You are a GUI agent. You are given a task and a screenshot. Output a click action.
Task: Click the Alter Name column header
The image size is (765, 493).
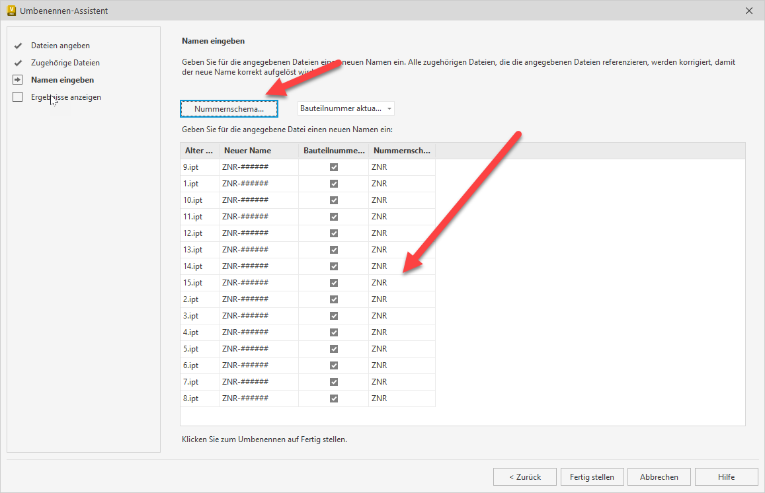pyautogui.click(x=199, y=151)
